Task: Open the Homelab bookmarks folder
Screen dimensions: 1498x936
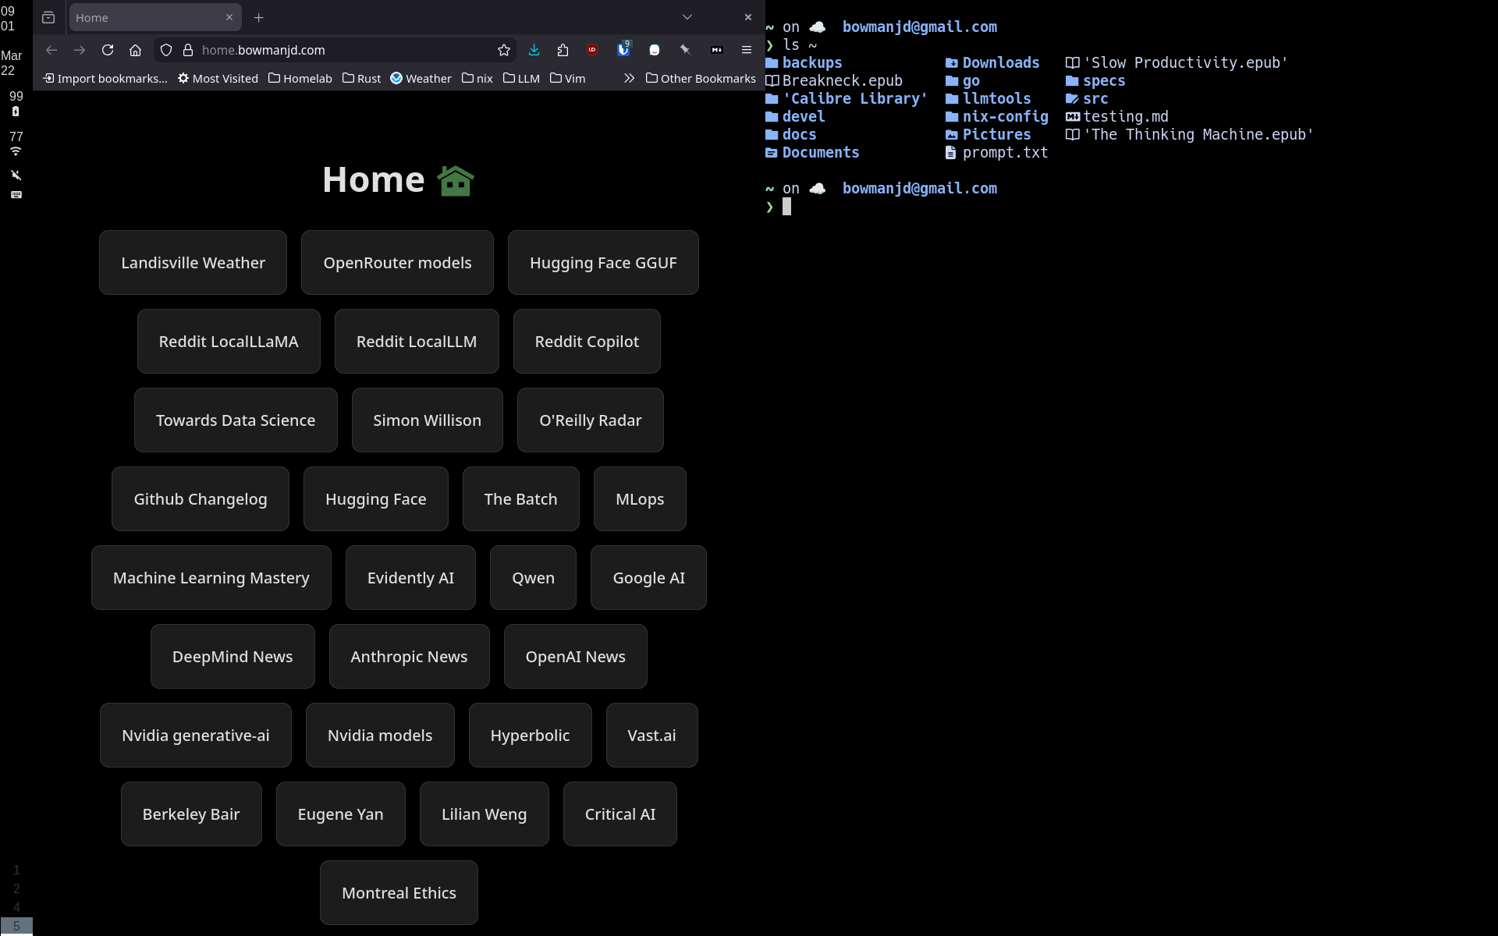Action: pyautogui.click(x=300, y=78)
